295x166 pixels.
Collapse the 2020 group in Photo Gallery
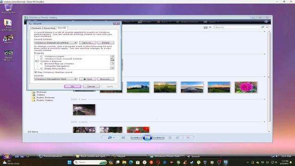[x=264, y=99]
